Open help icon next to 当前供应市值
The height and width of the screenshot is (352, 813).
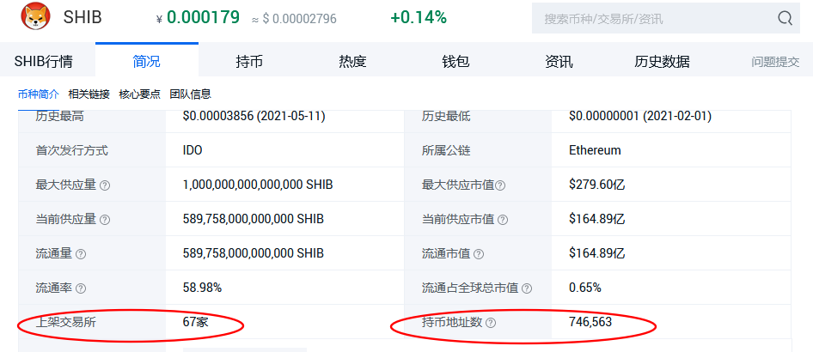pyautogui.click(x=503, y=220)
